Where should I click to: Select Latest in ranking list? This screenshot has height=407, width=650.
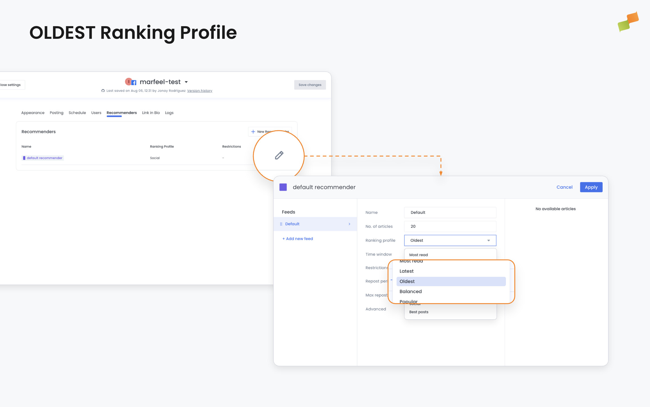406,271
